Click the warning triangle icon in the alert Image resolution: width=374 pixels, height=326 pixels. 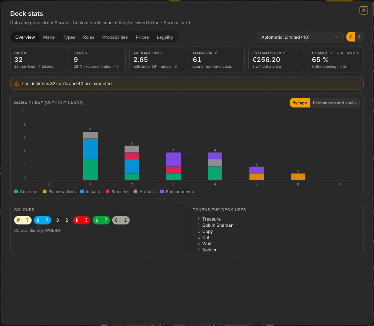pyautogui.click(x=17, y=84)
